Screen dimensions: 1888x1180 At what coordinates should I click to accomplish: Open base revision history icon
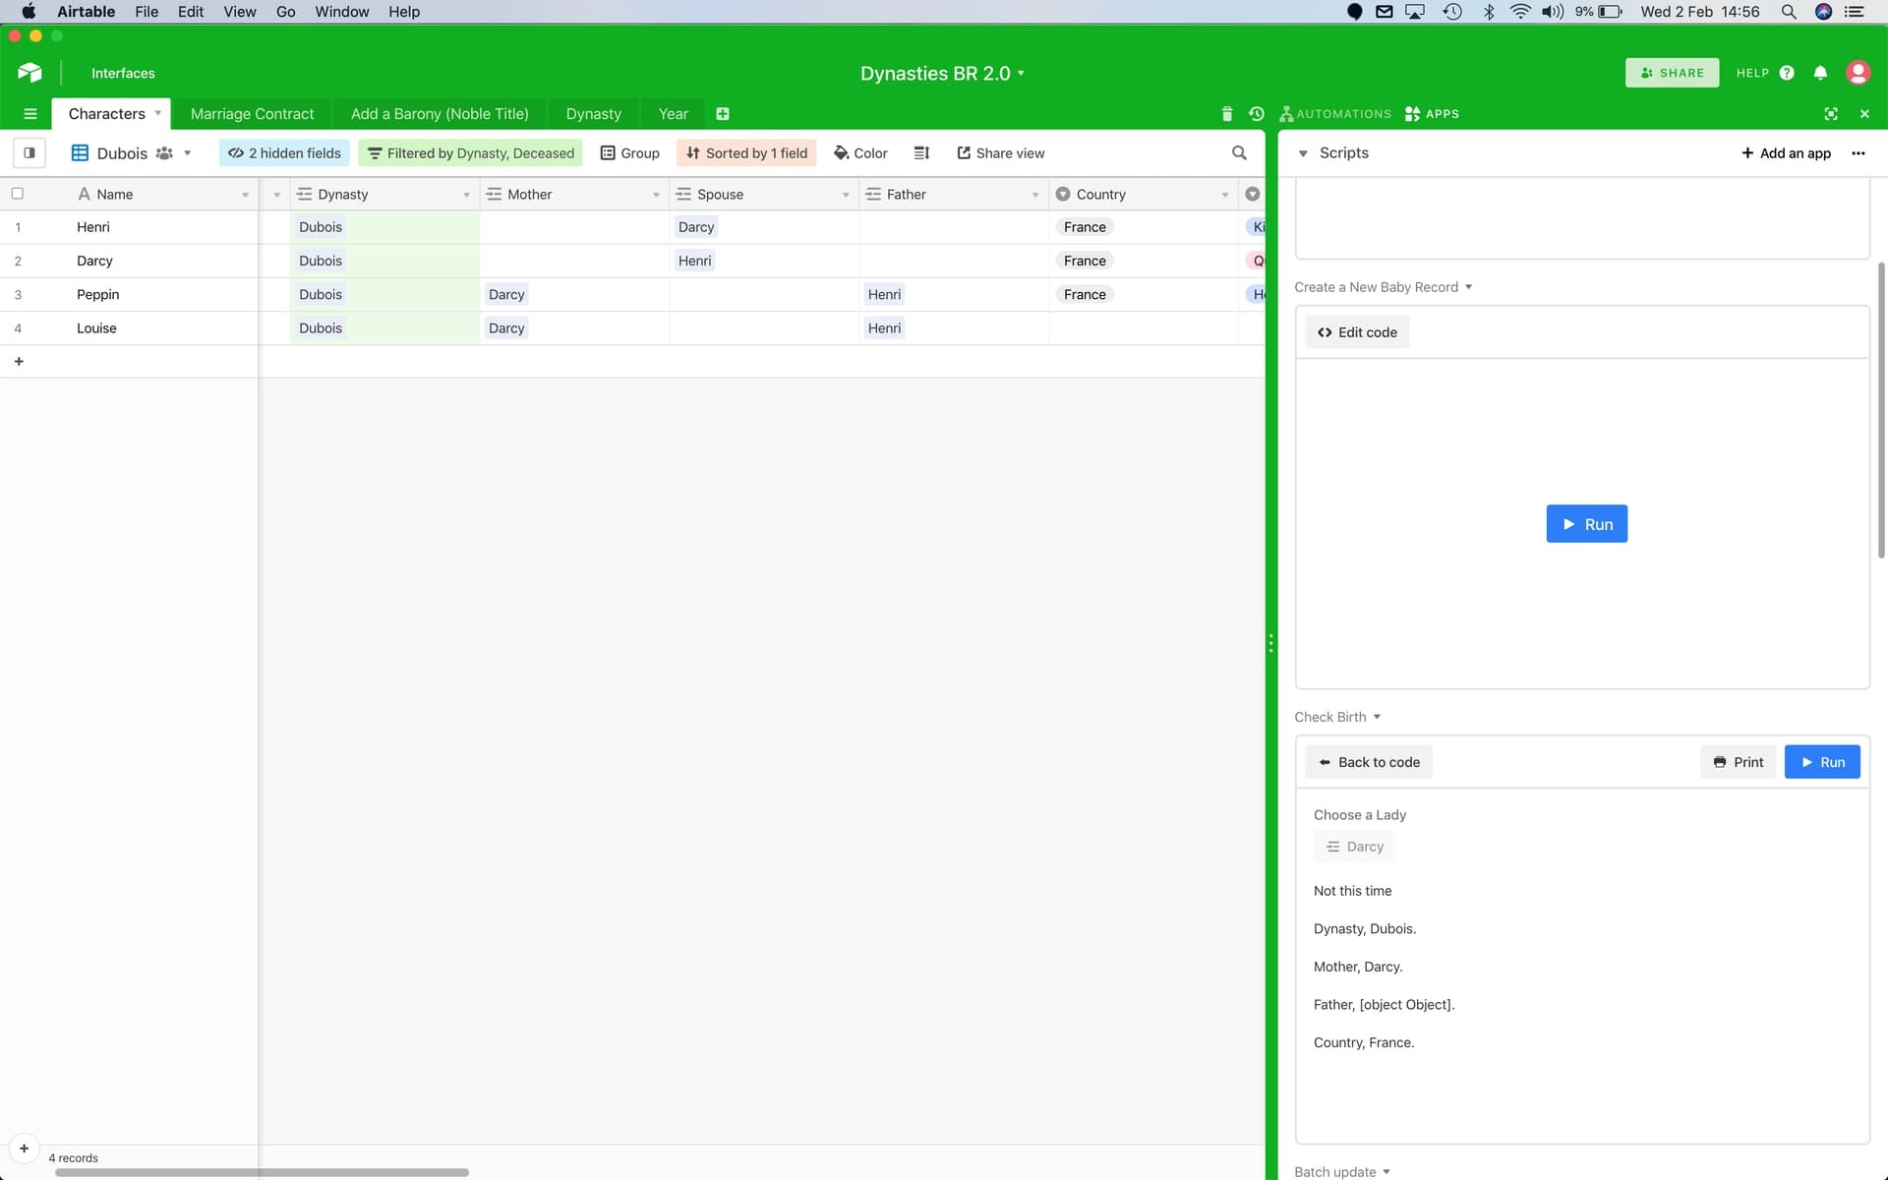pyautogui.click(x=1256, y=114)
